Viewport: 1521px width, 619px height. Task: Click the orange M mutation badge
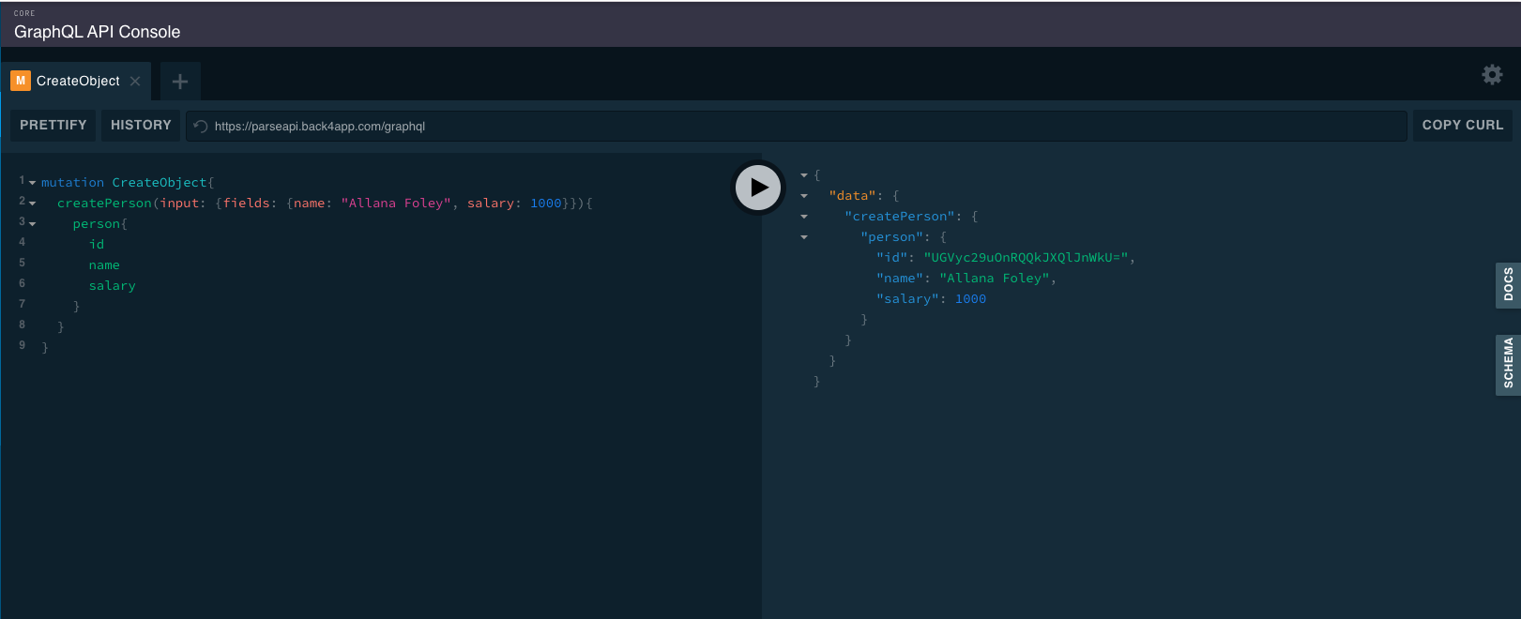(x=21, y=81)
